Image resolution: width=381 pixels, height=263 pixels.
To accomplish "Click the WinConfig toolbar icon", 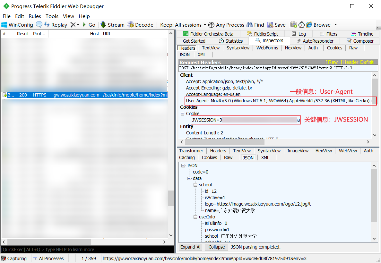I will click(x=4, y=25).
